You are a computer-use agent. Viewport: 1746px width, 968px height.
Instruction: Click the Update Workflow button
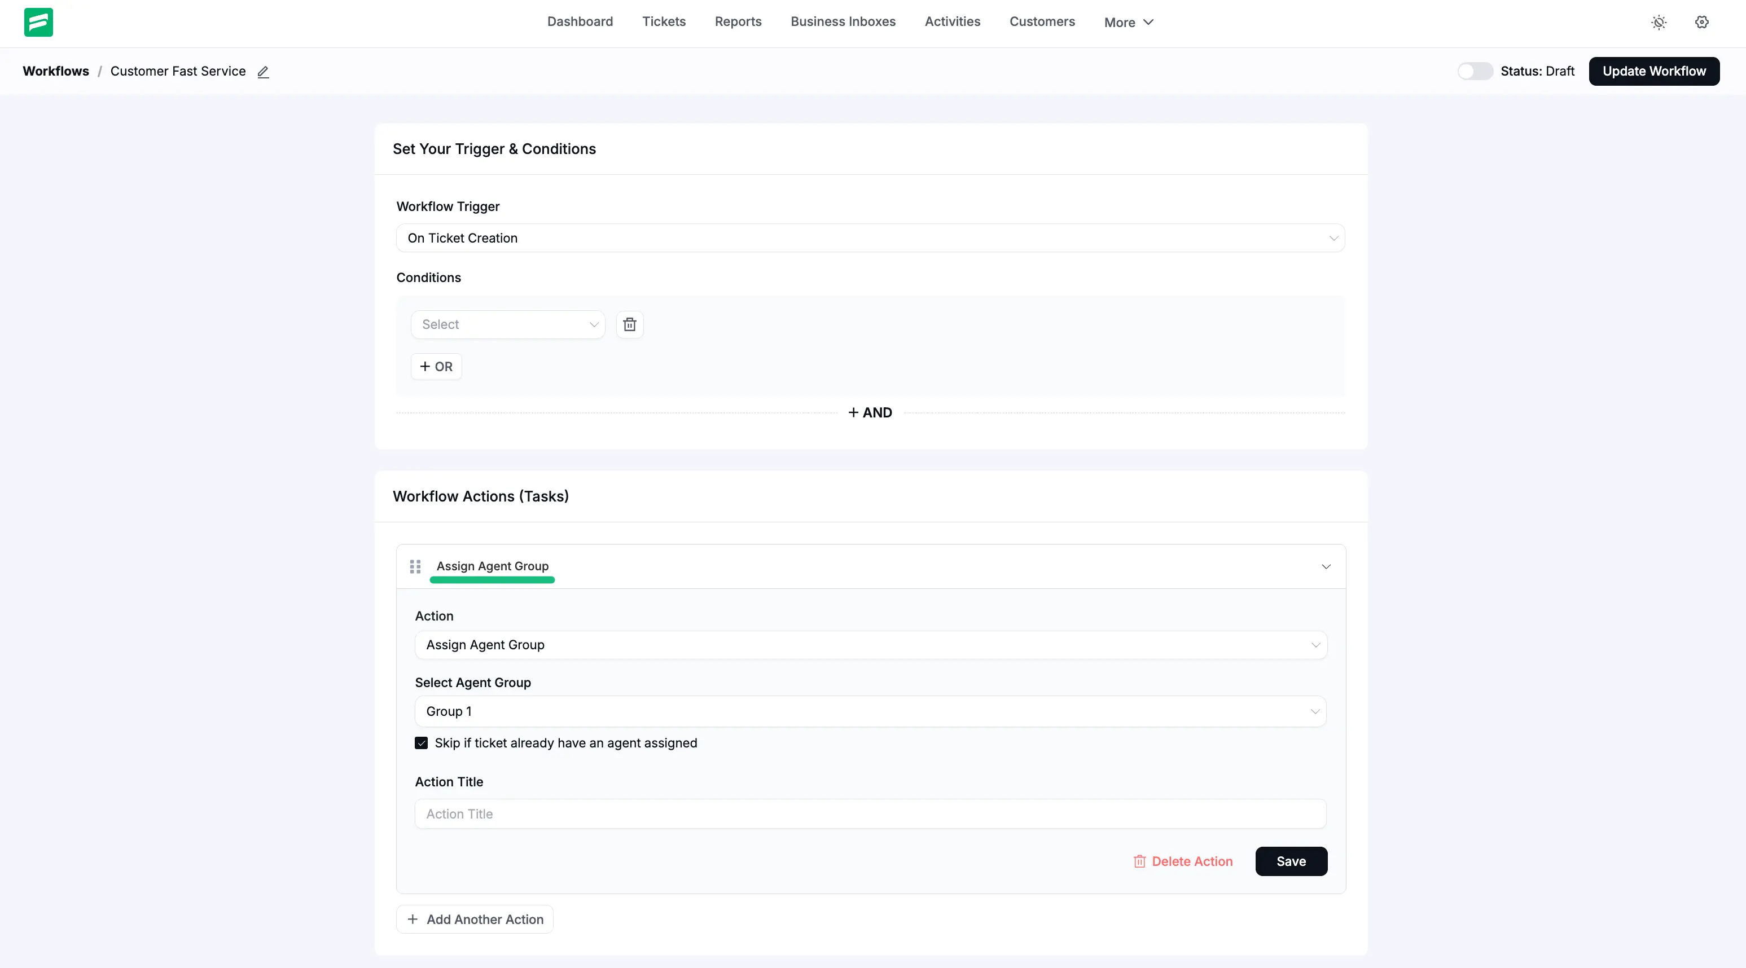tap(1654, 71)
